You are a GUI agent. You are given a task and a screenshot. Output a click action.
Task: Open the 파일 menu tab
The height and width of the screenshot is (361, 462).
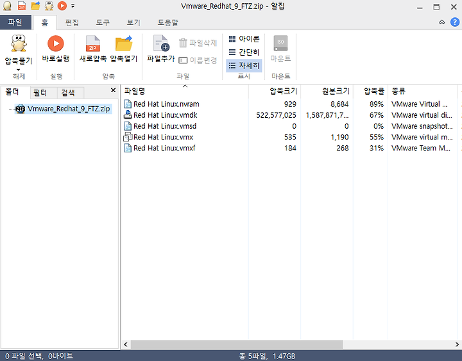pos(15,22)
